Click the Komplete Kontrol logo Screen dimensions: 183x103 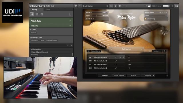(x=42, y=6)
